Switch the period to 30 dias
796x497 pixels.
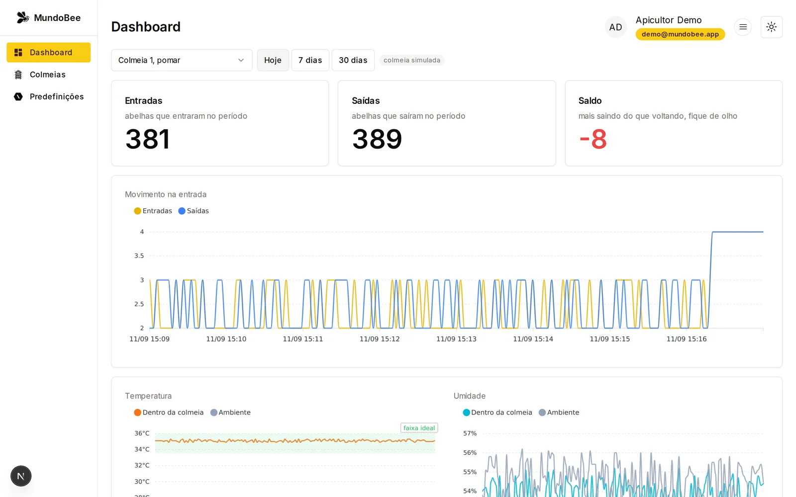[353, 60]
